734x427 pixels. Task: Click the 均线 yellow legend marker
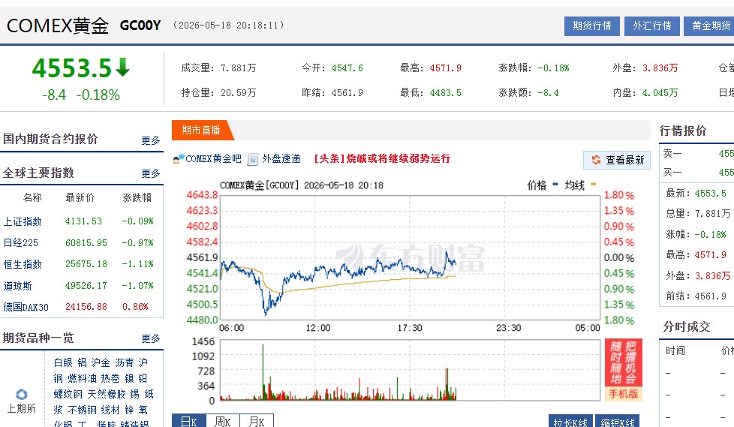(x=593, y=185)
